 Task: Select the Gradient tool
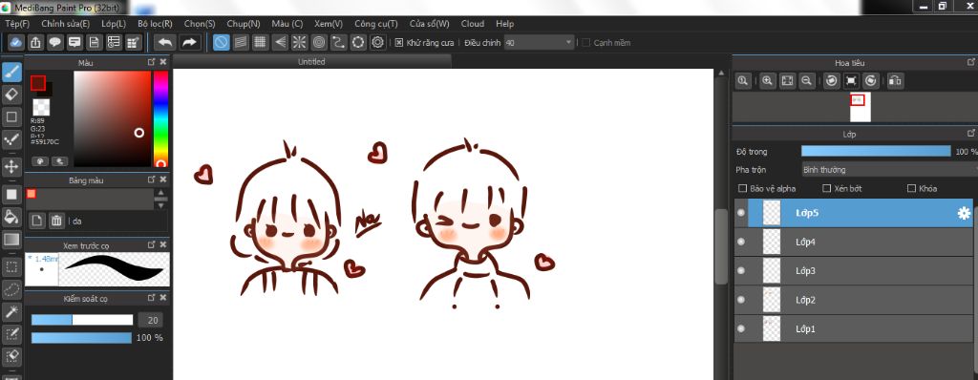[11, 239]
